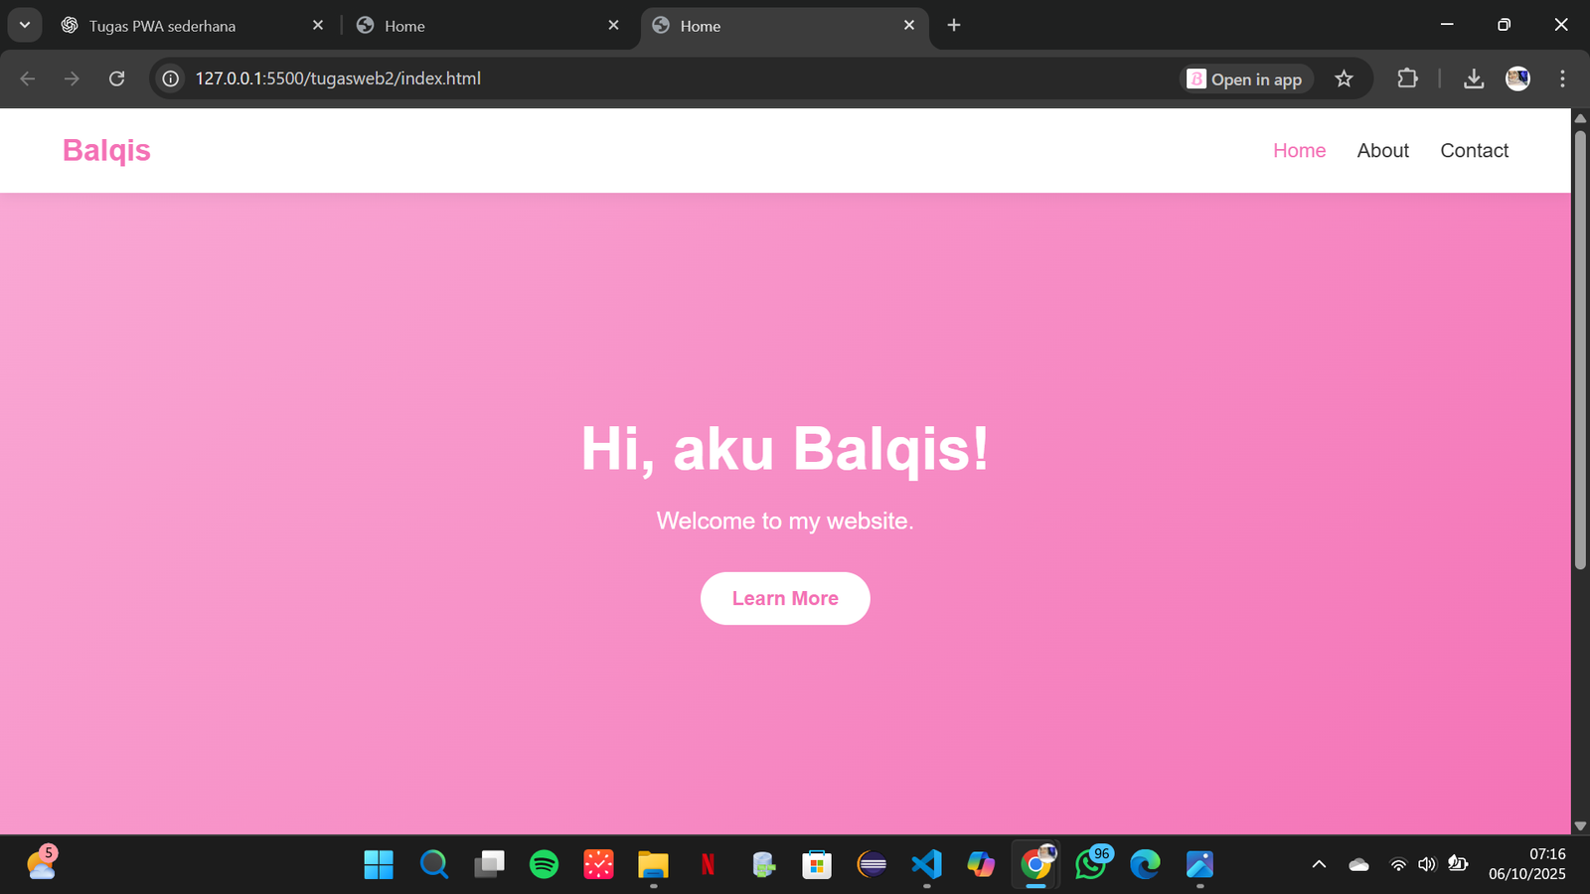Screen dimensions: 1590x894
Task: Click the profile avatar in toolbar
Action: click(1517, 78)
